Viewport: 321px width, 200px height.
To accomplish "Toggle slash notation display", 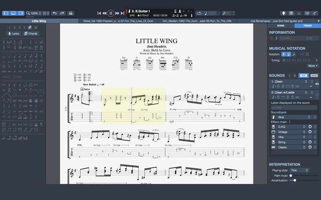I will pyautogui.click(x=294, y=54).
